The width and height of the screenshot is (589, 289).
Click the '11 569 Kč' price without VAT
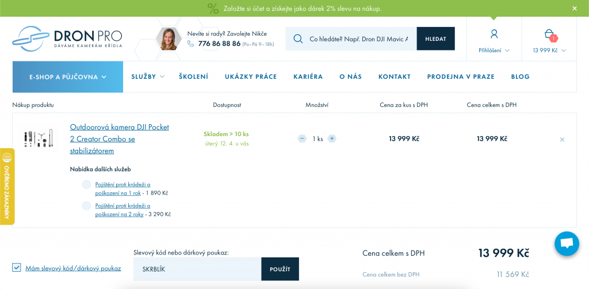click(x=512, y=275)
